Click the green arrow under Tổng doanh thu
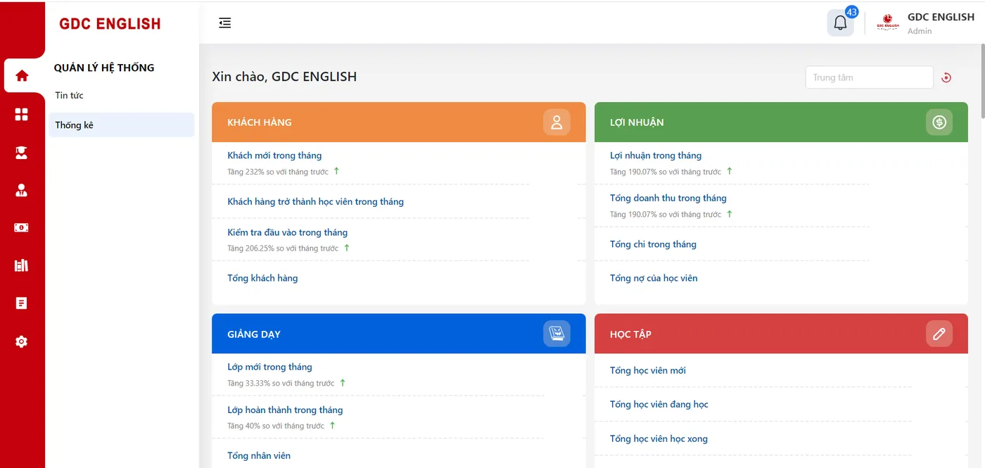The height and width of the screenshot is (468, 985). tap(730, 214)
